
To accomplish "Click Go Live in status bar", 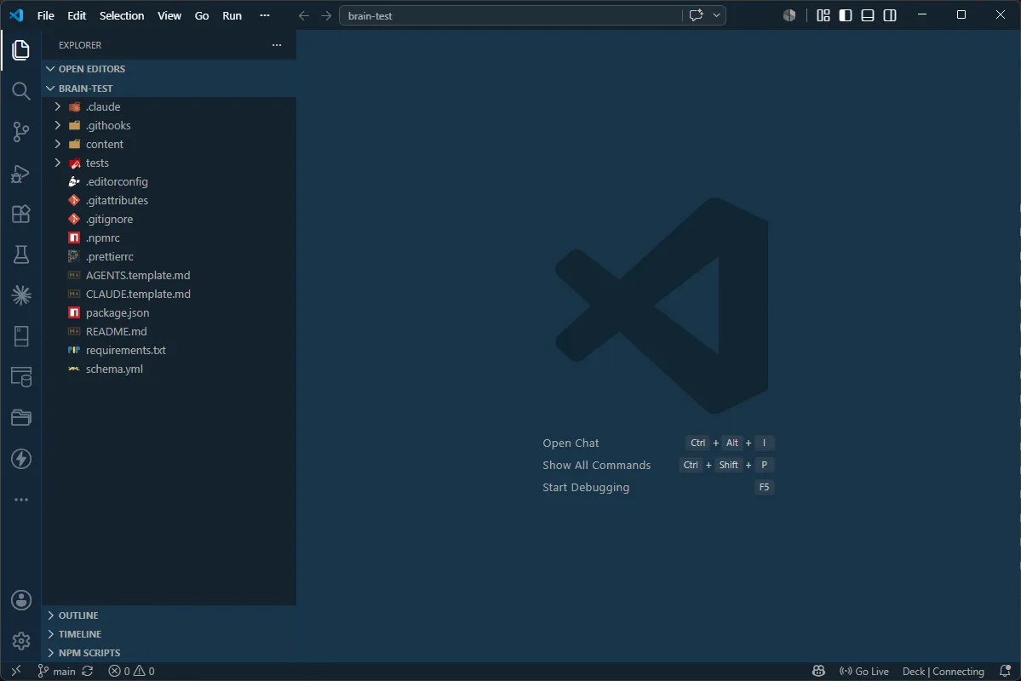I will 864,672.
